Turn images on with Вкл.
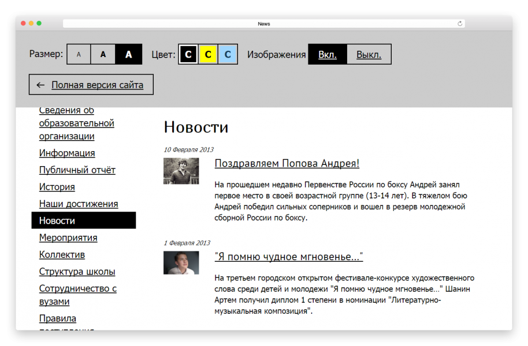This screenshot has height=346, width=528. [x=328, y=55]
